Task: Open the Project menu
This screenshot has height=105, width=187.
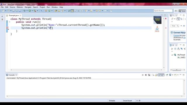Action: [x=42, y=7]
